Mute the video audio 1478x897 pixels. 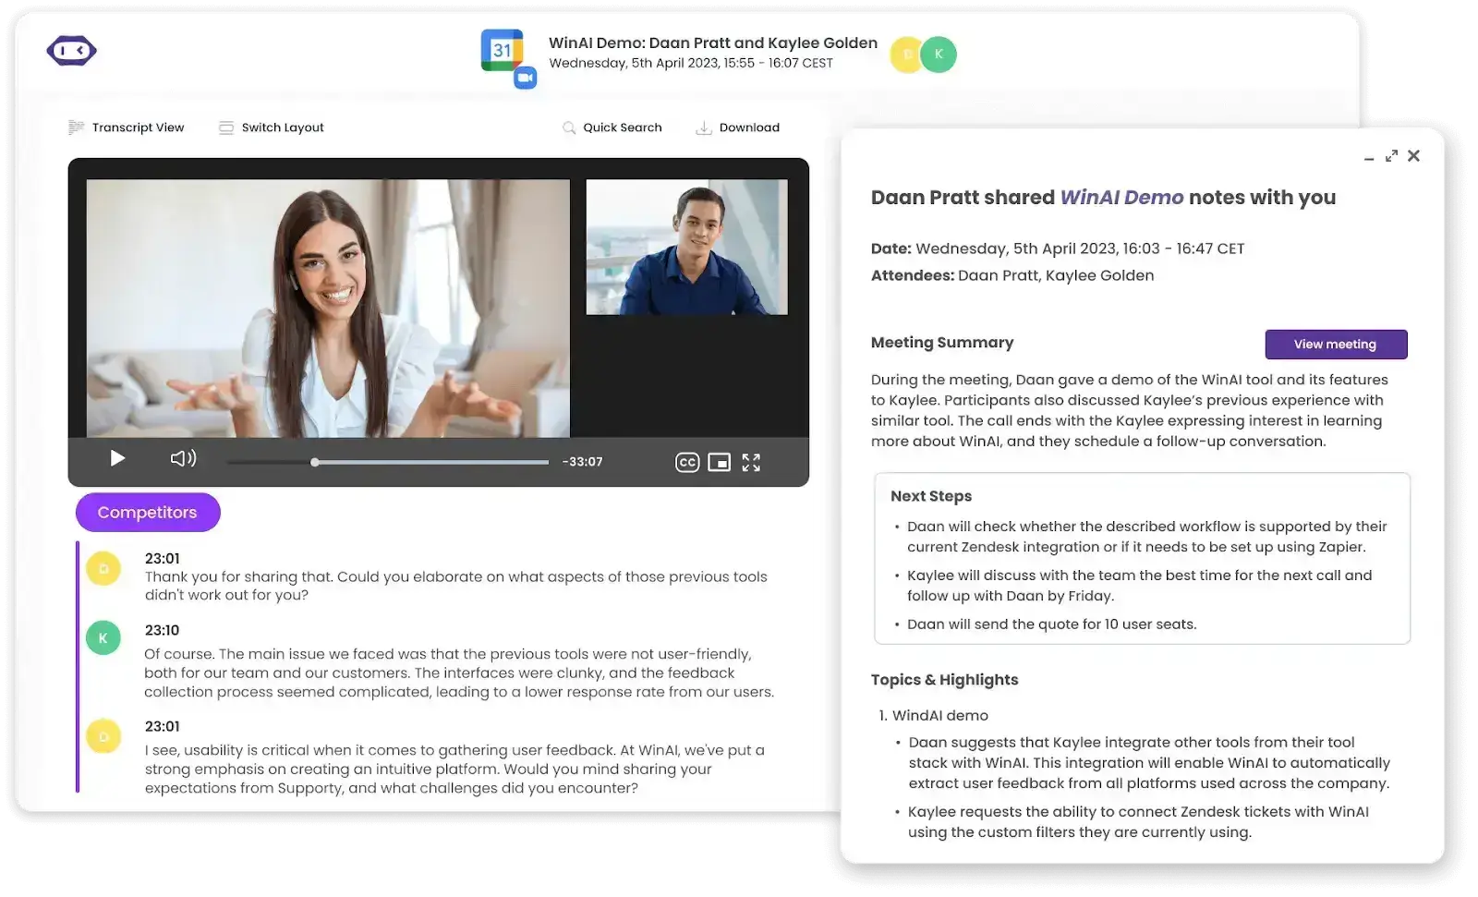click(182, 458)
